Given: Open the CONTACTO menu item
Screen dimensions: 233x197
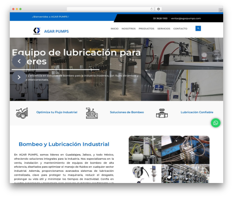Looking at the screenshot, I should (180, 28).
